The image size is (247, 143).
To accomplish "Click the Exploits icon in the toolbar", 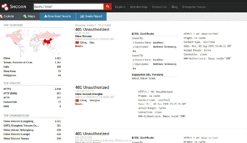I will [x=1, y=16].
